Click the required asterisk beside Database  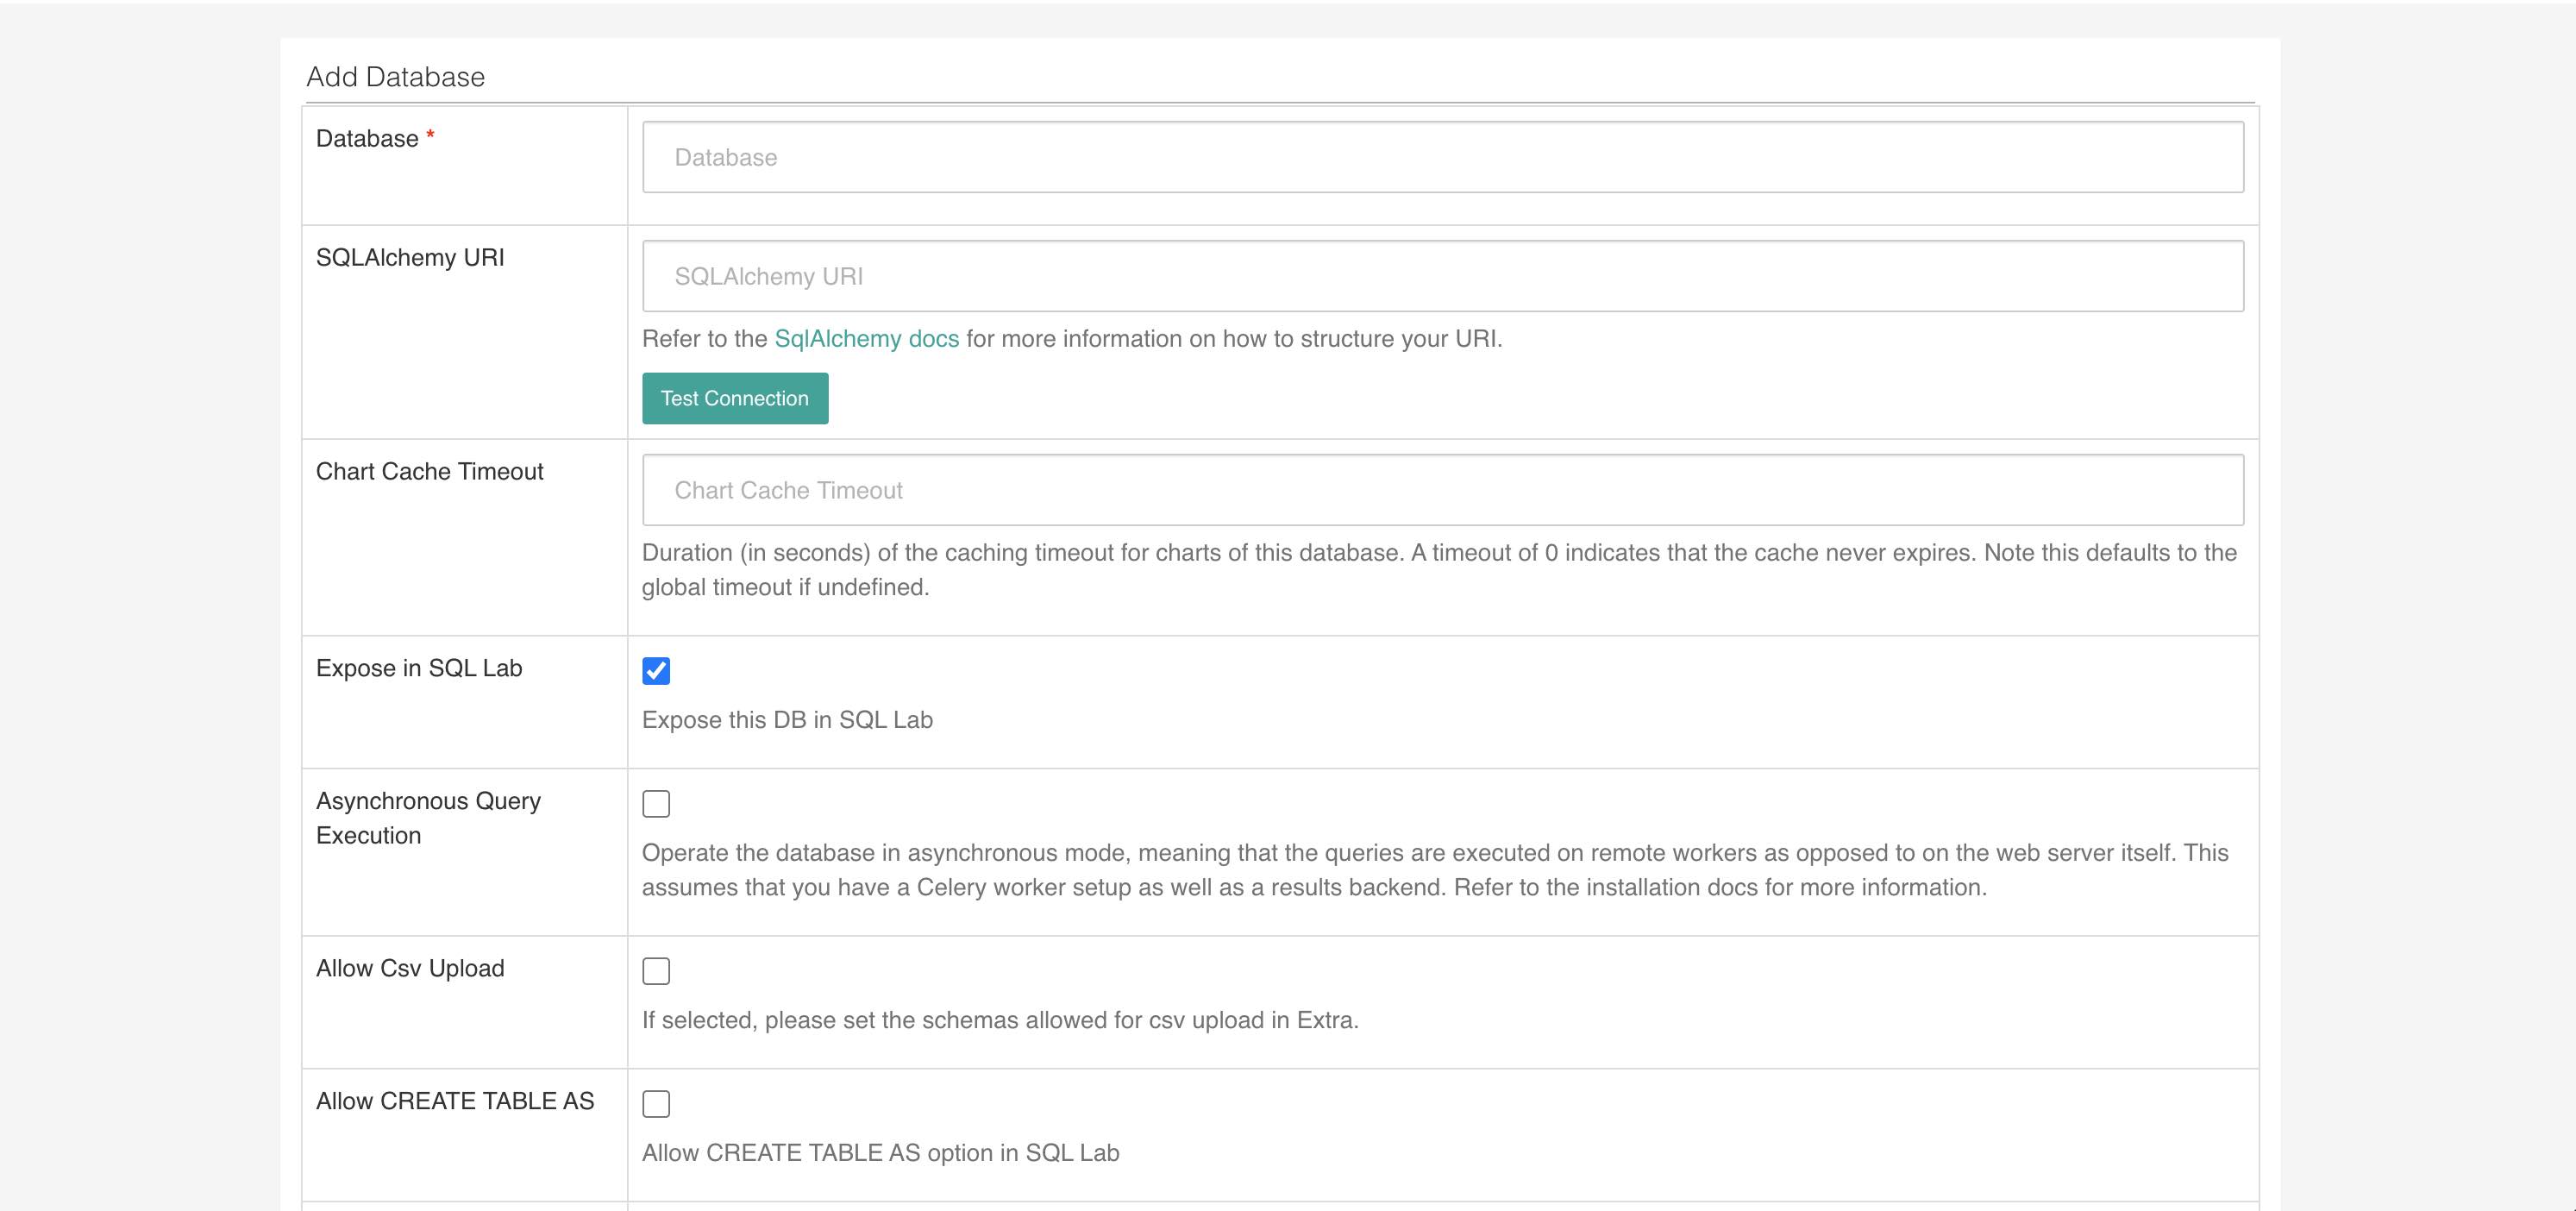pos(430,134)
